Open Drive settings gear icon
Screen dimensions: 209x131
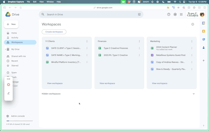pos(175,14)
